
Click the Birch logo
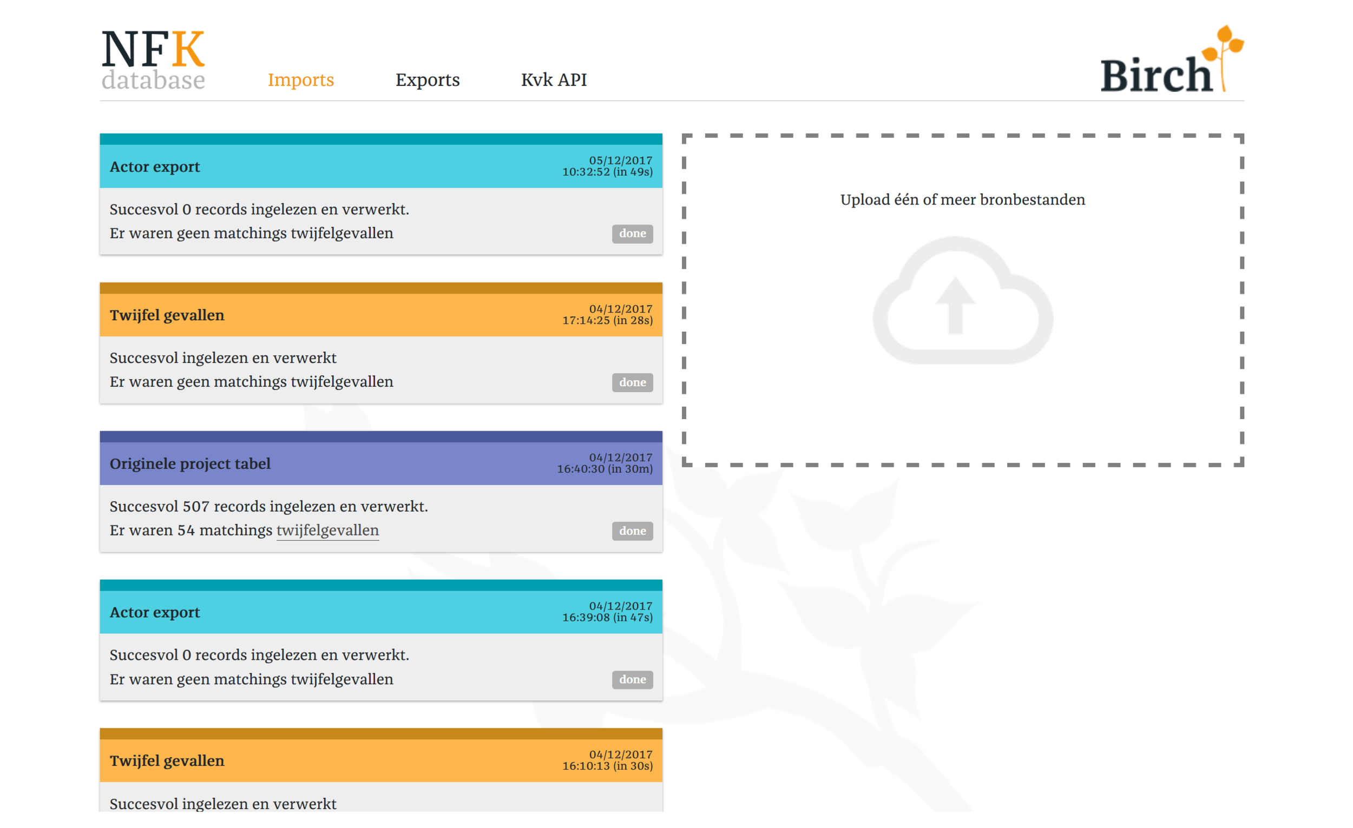click(1172, 59)
